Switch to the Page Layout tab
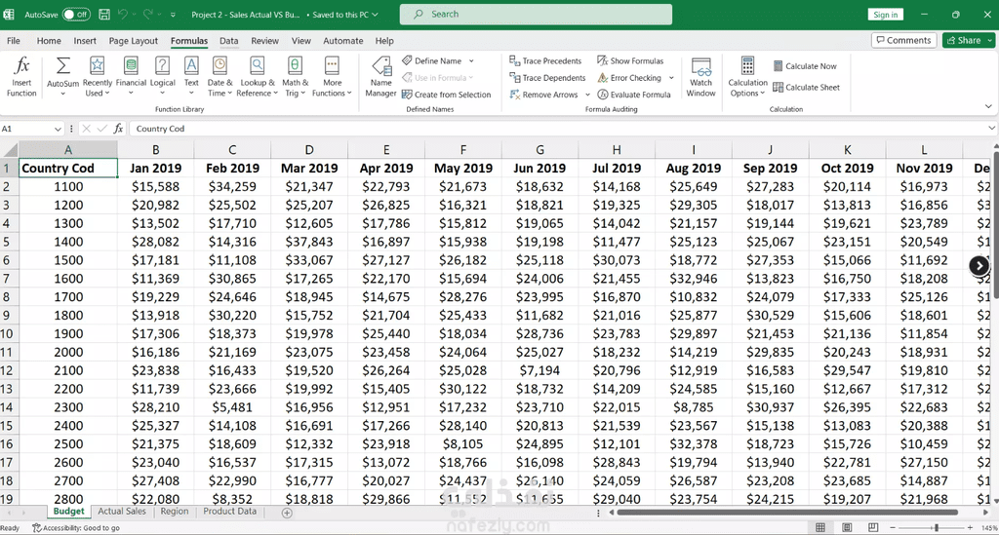This screenshot has height=535, width=999. pyautogui.click(x=133, y=41)
